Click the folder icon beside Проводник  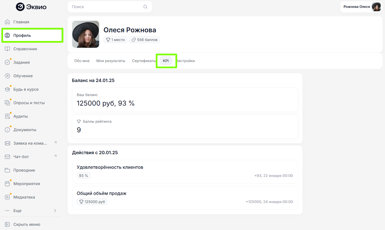coord(8,170)
